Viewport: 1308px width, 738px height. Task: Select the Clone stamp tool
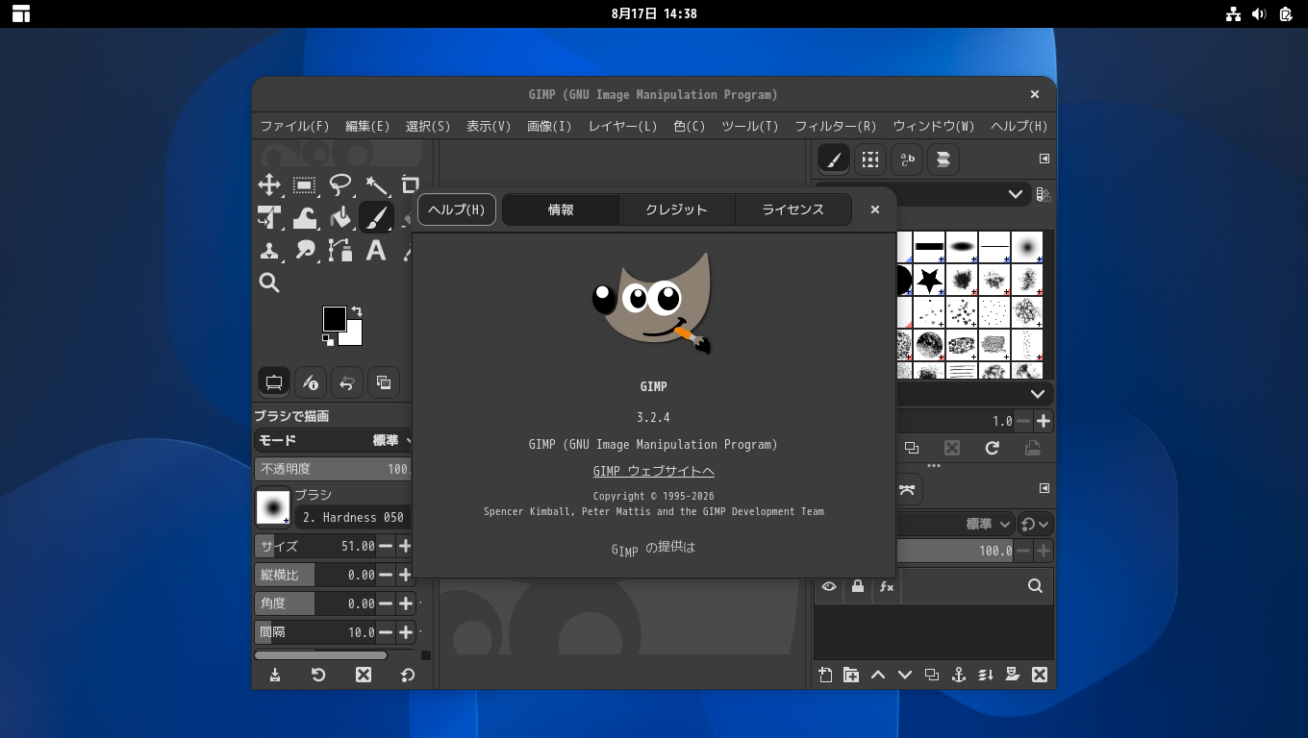(269, 251)
